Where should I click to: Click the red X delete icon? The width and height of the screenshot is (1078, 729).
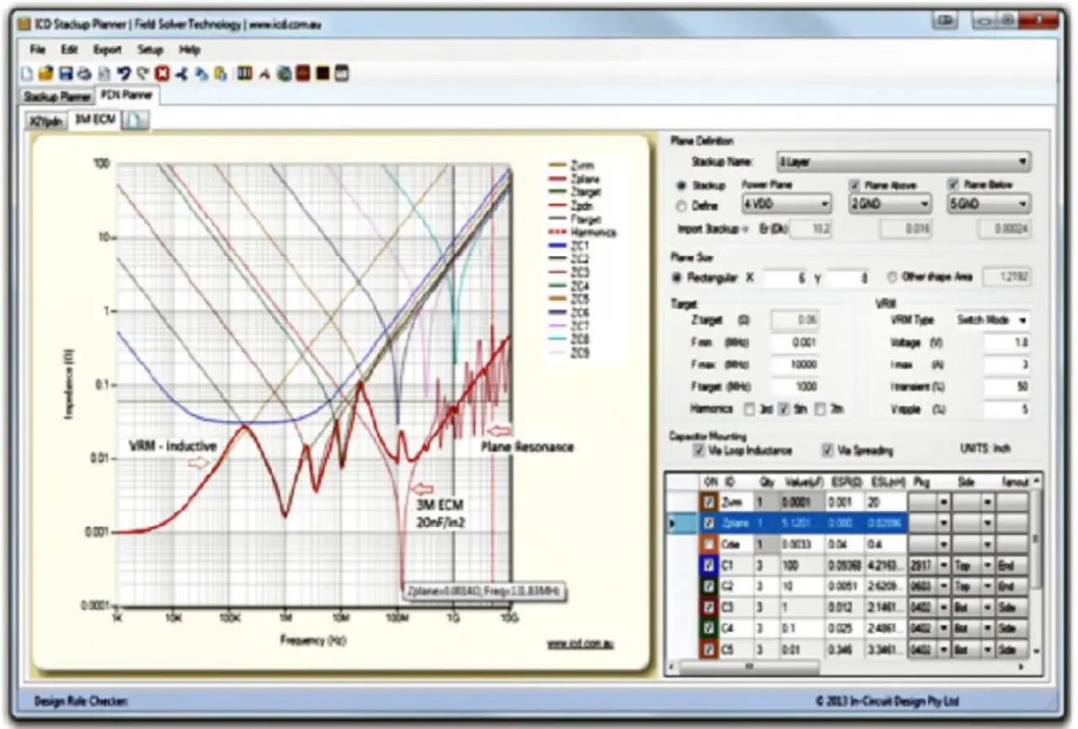[x=162, y=74]
